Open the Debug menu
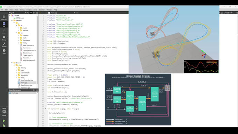 click(x=22, y=10)
